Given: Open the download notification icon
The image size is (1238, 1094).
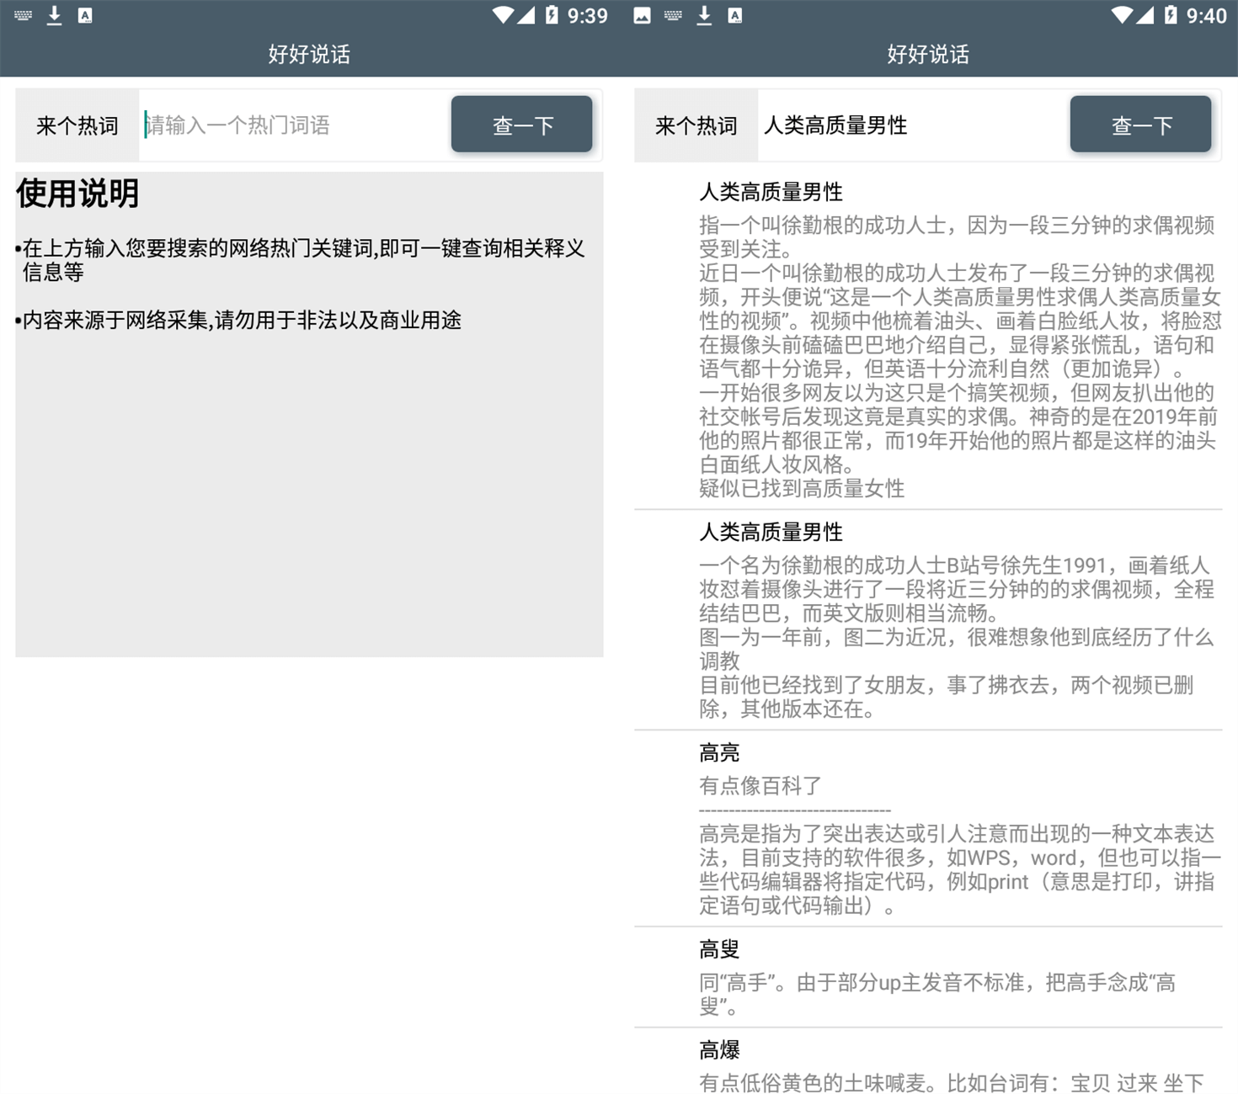Looking at the screenshot, I should point(54,14).
